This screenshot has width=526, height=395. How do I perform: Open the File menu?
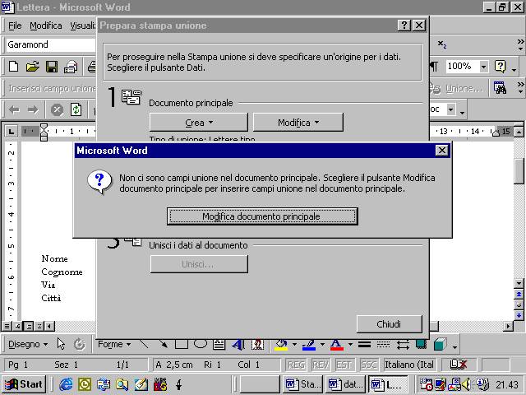coord(15,26)
